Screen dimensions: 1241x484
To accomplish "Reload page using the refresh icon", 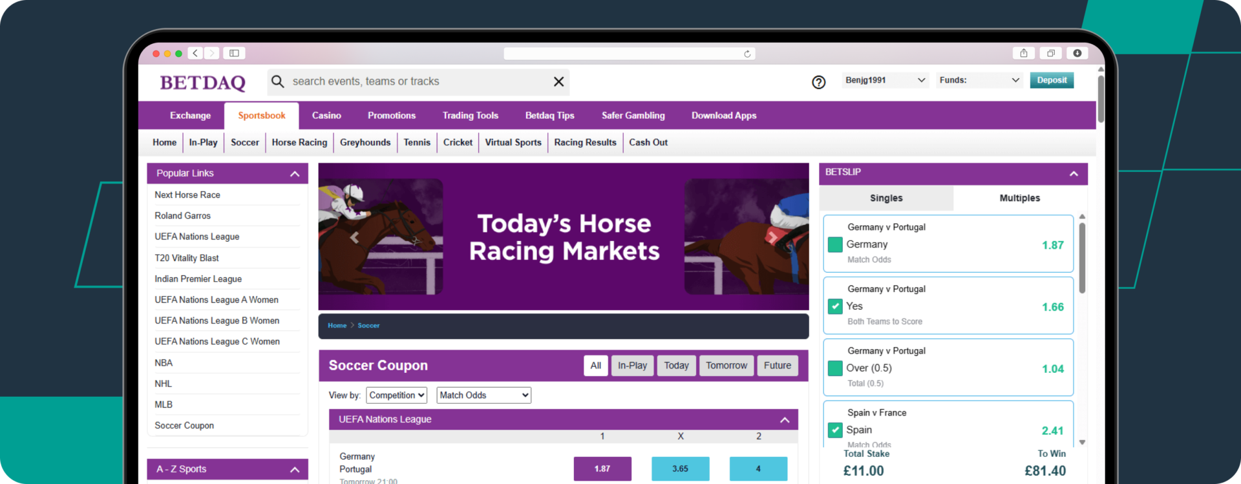I will (747, 54).
